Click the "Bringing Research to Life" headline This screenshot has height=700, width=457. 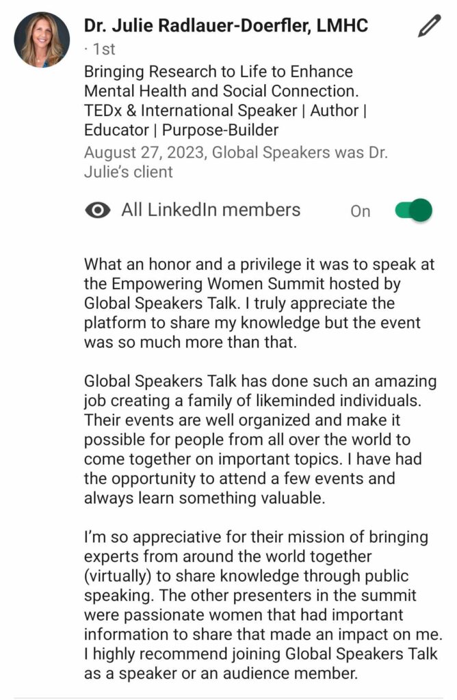point(218,72)
